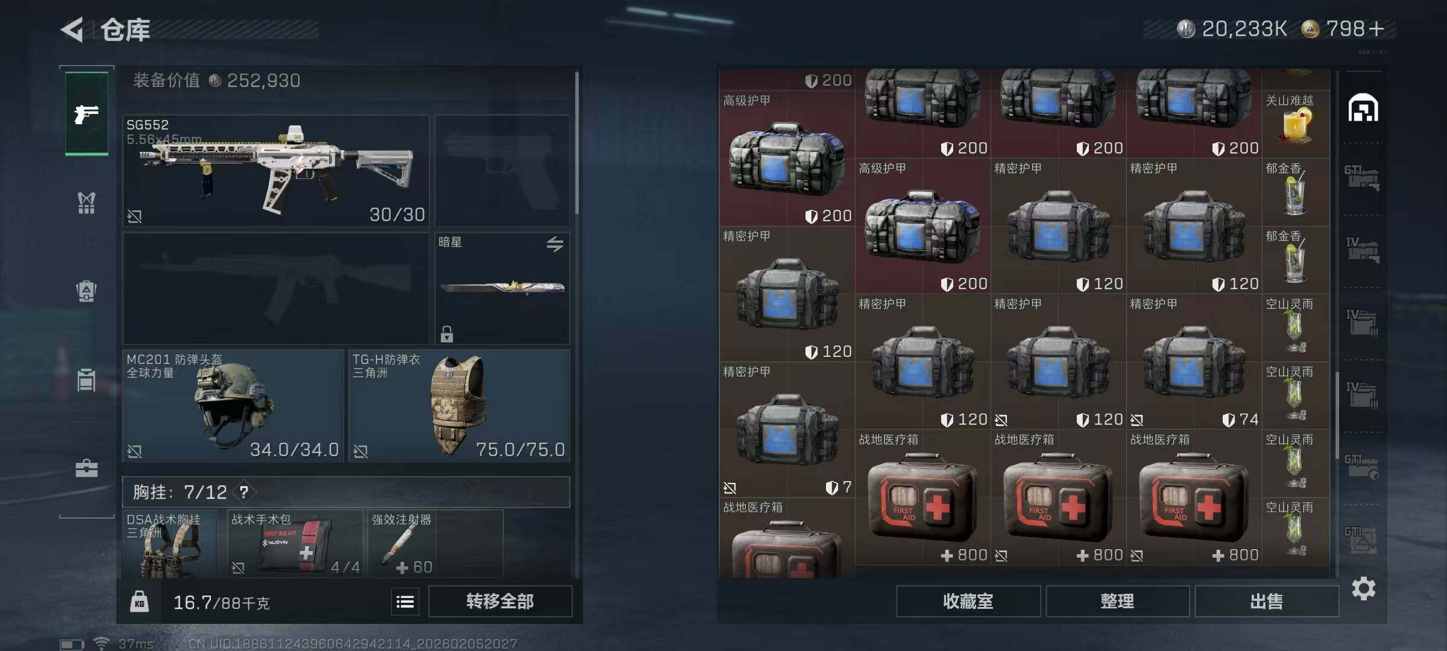
Task: Switch to the first IV storage container tab
Action: (x=1362, y=250)
